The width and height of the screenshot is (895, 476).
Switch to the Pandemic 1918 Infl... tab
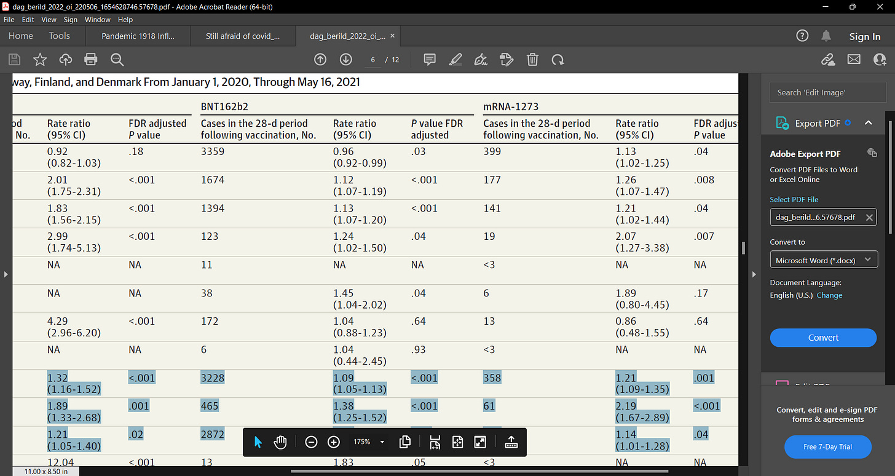point(138,36)
